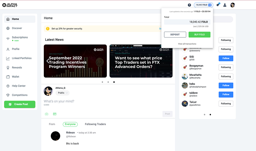This screenshot has width=256, height=151.
Task: Open Athena_Q avatar beside post box
Action: (x=48, y=91)
